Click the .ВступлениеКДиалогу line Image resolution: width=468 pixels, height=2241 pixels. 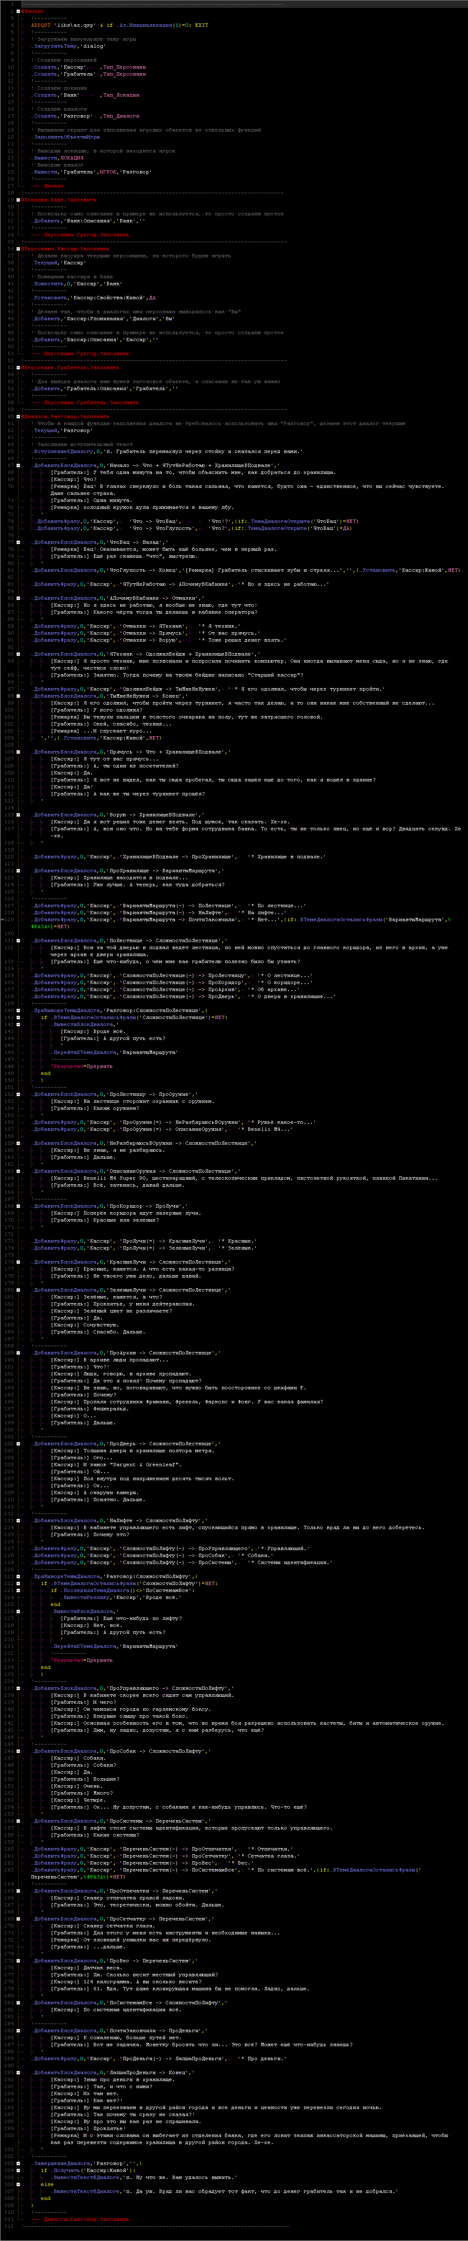[x=167, y=451]
